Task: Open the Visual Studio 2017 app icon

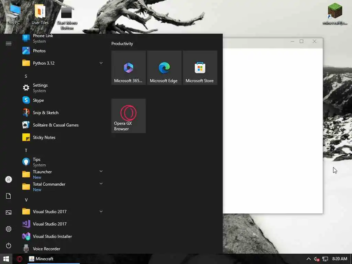Action: coord(26,224)
